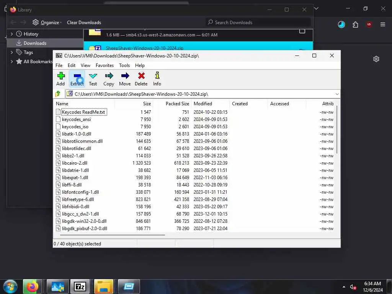The width and height of the screenshot is (392, 294).
Task: Open Windows Start button
Action: click(x=10, y=286)
